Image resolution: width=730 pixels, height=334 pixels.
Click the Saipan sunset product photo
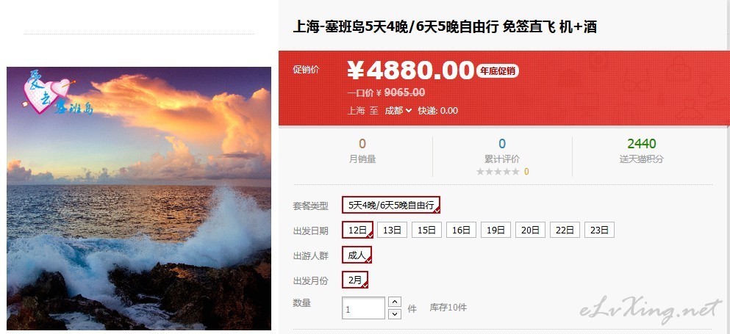pyautogui.click(x=139, y=199)
